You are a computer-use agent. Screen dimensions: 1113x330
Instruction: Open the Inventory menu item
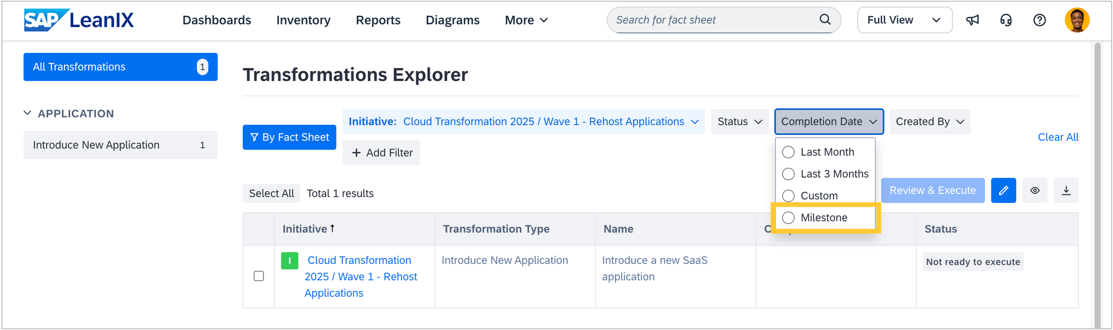click(303, 20)
